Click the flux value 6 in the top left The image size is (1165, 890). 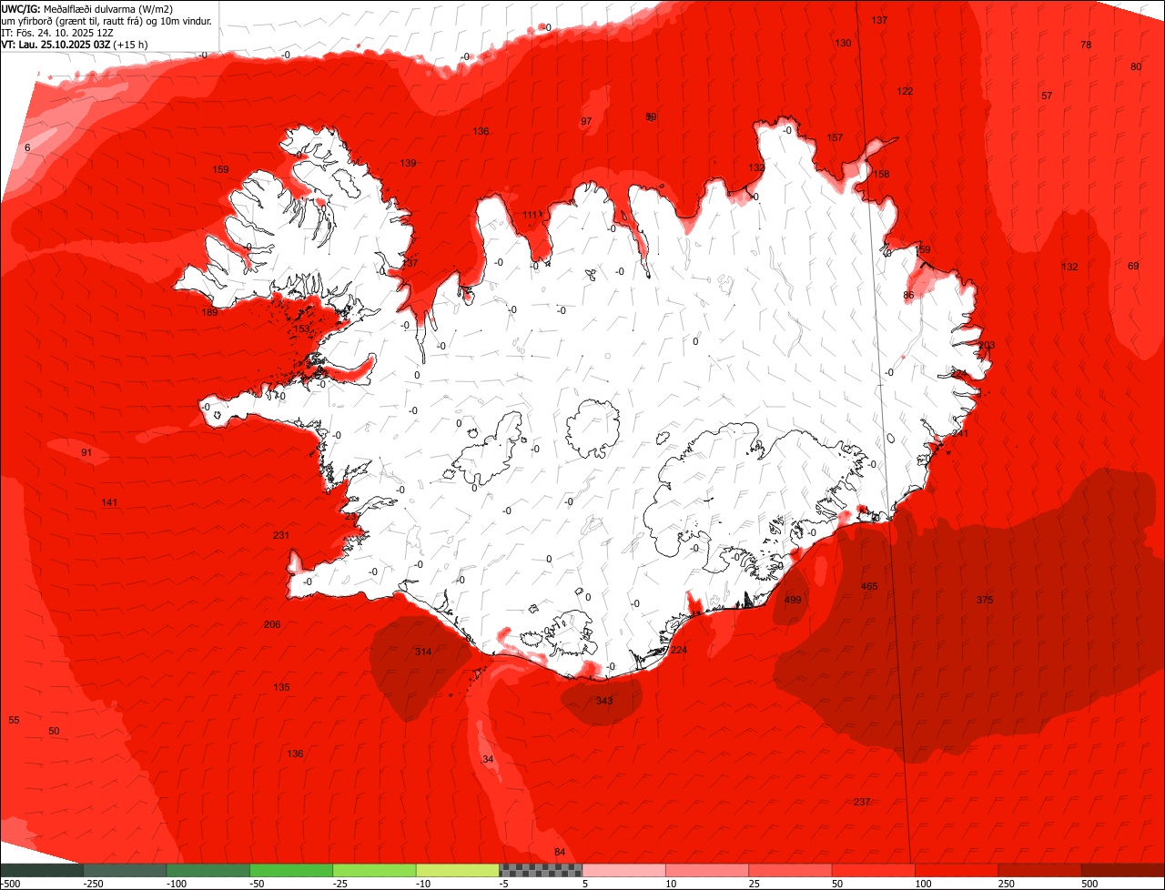[27, 147]
